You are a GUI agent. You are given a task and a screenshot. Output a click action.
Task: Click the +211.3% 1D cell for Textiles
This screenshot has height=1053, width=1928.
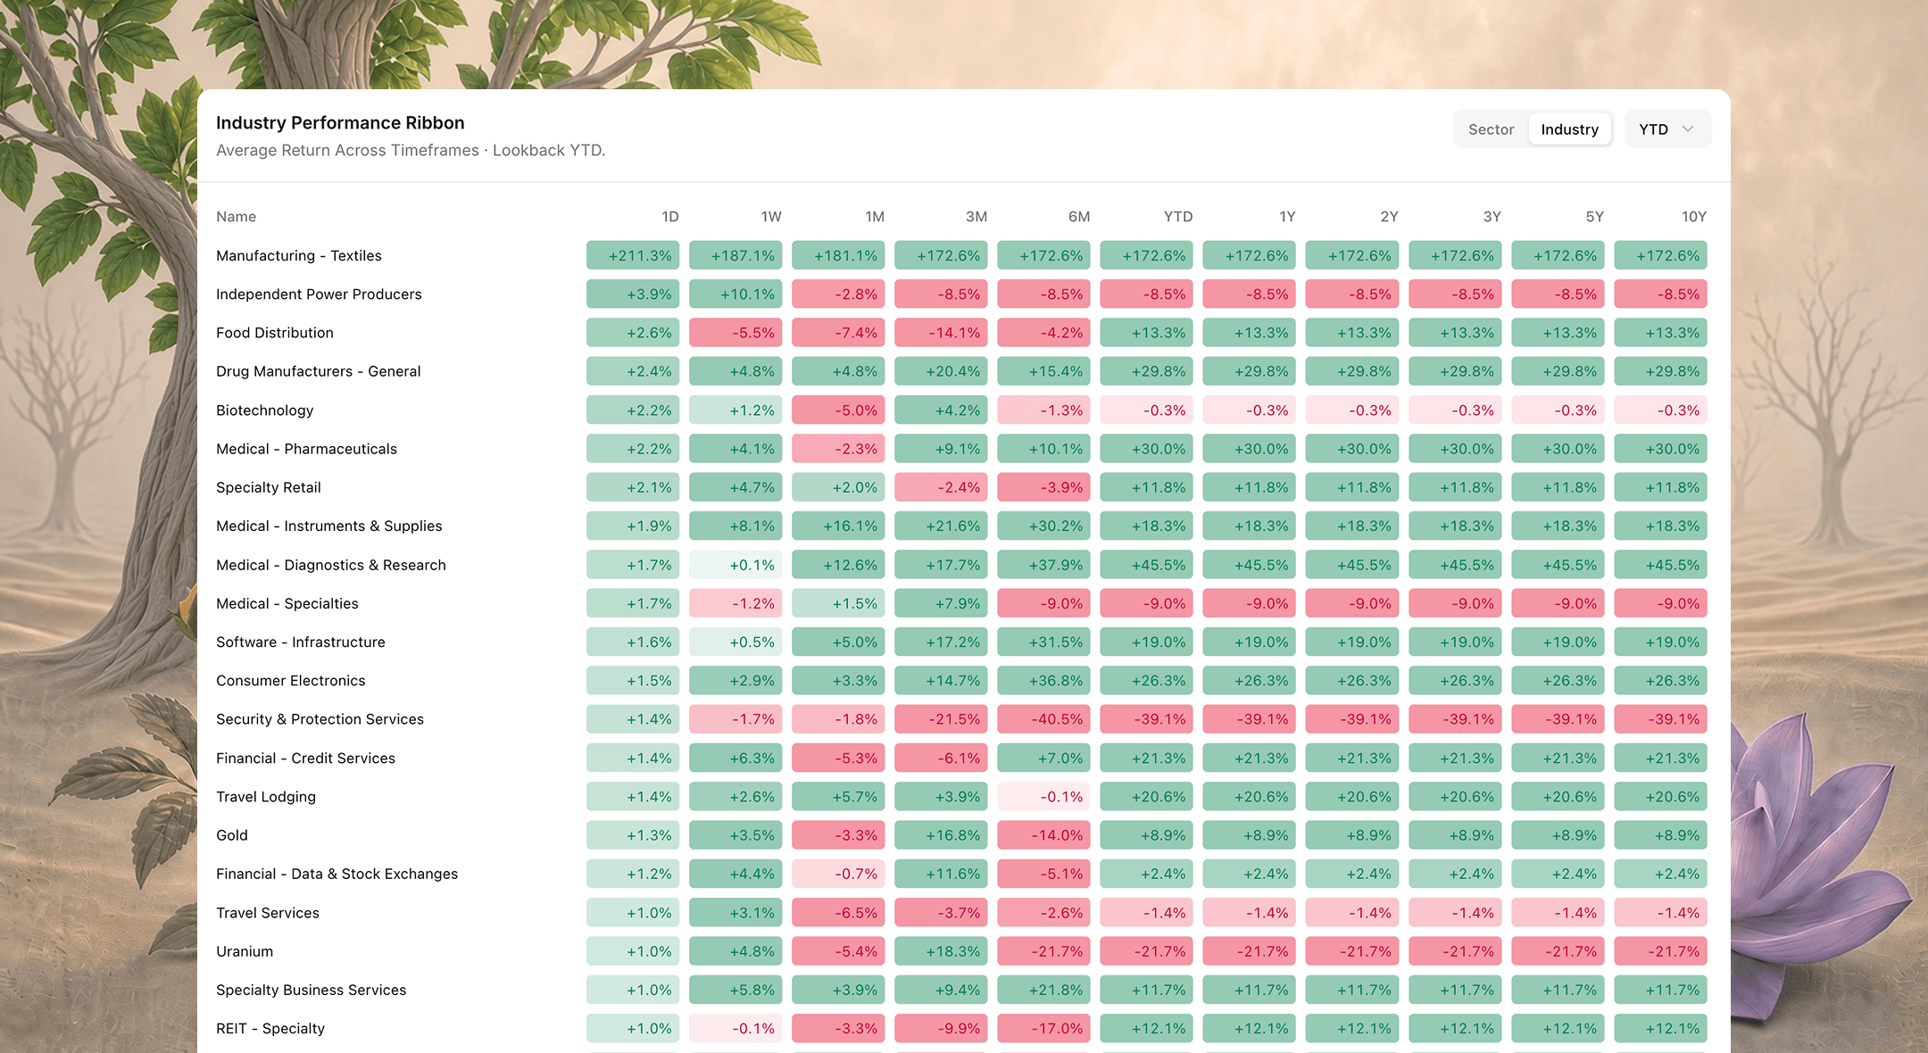(x=633, y=255)
